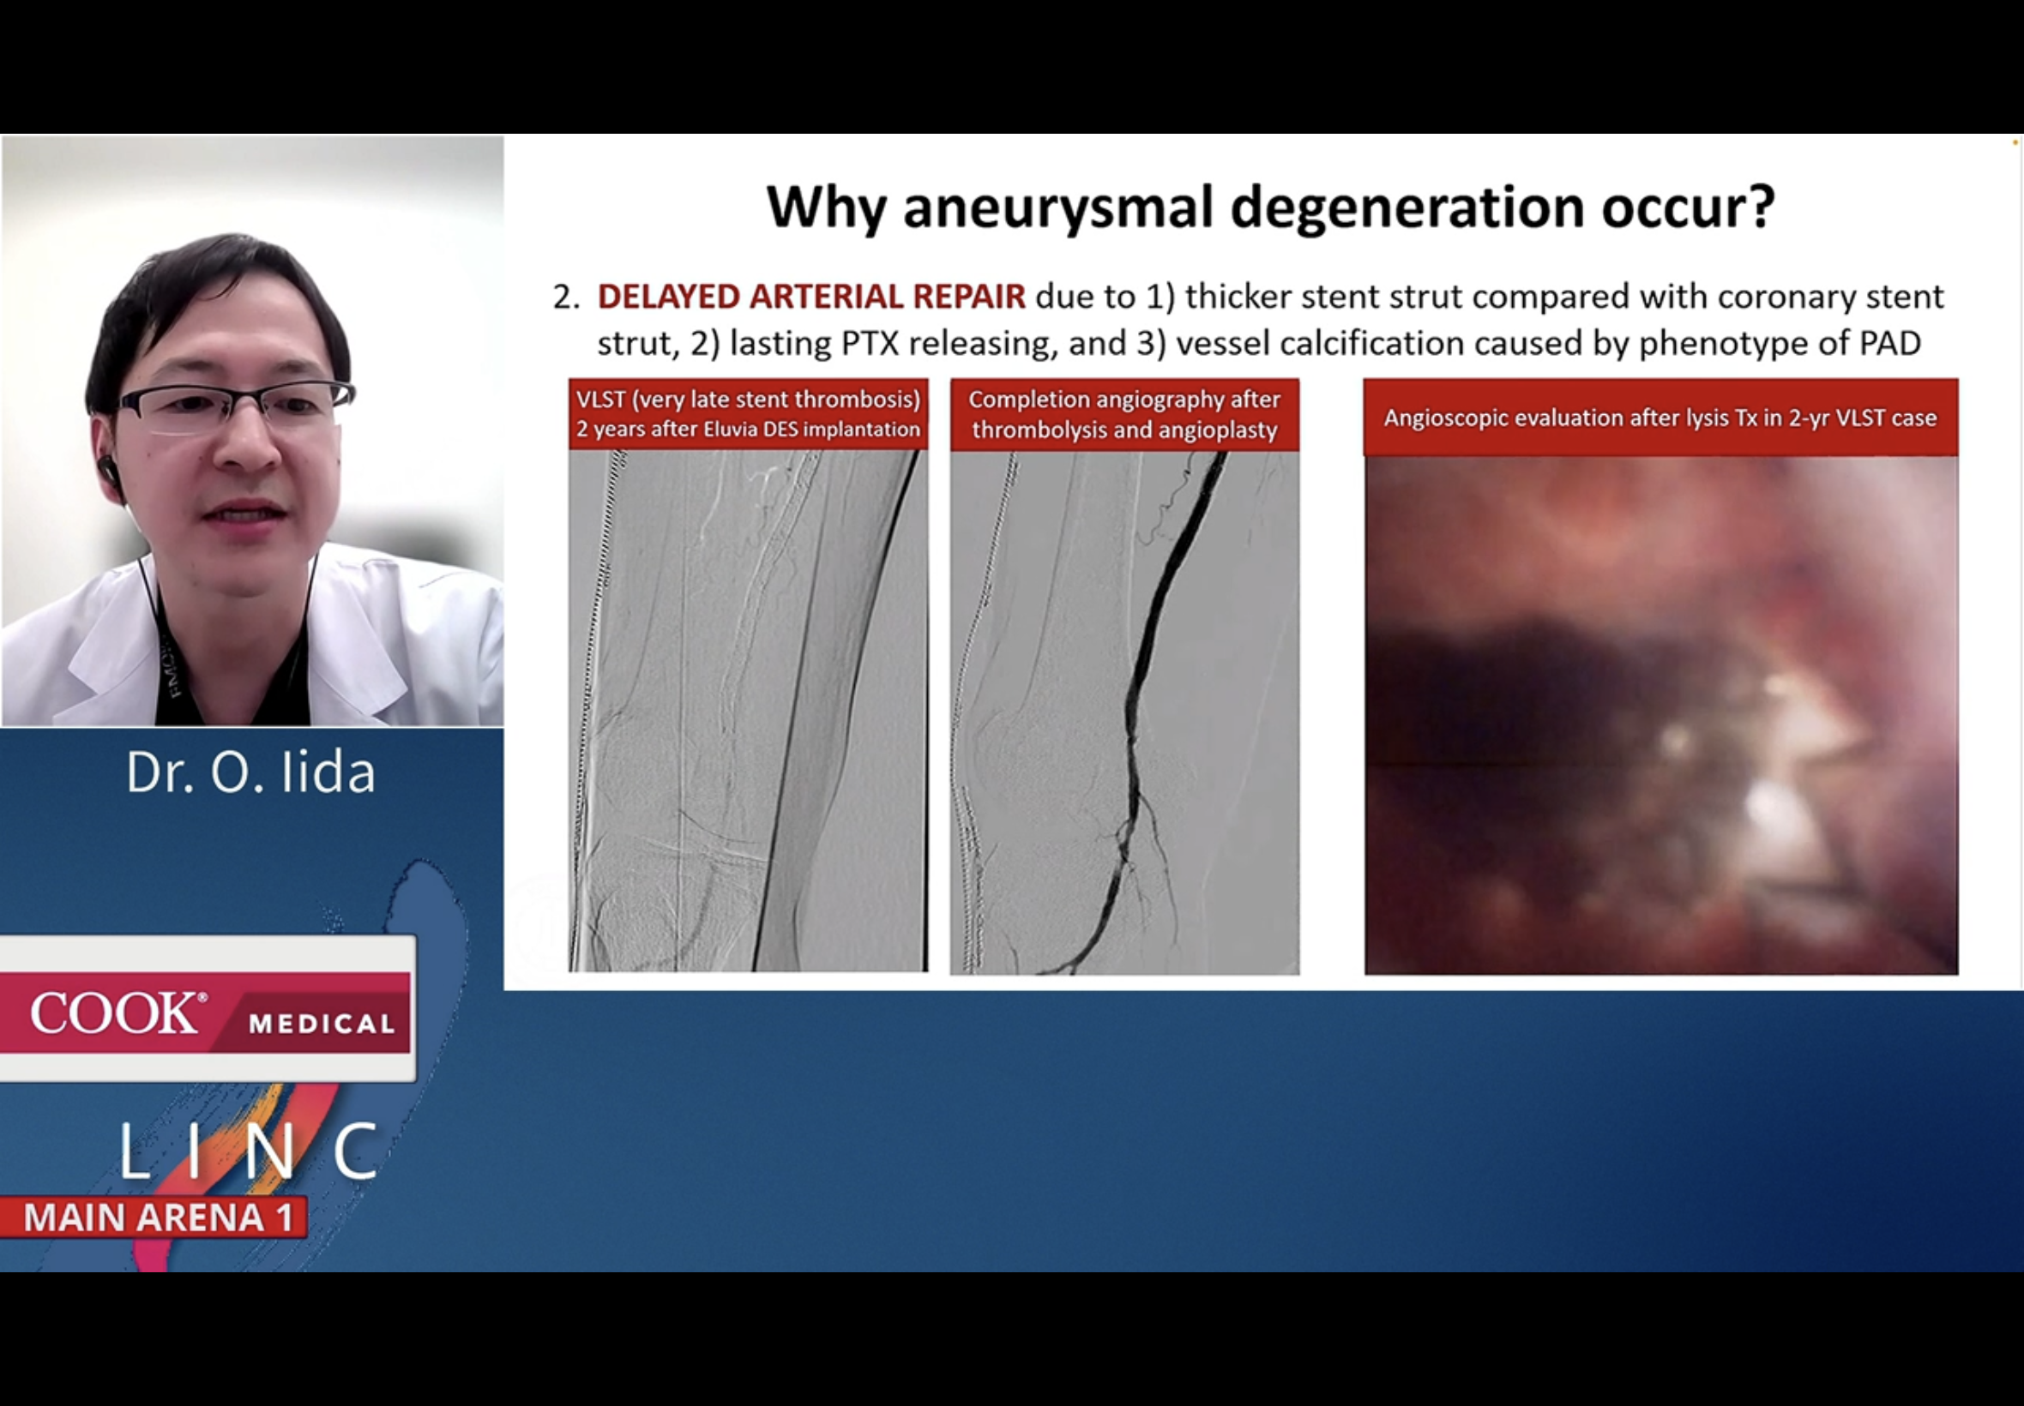
Task: Click the 'MEDICAL' word in sponsor banner
Action: click(x=322, y=1024)
